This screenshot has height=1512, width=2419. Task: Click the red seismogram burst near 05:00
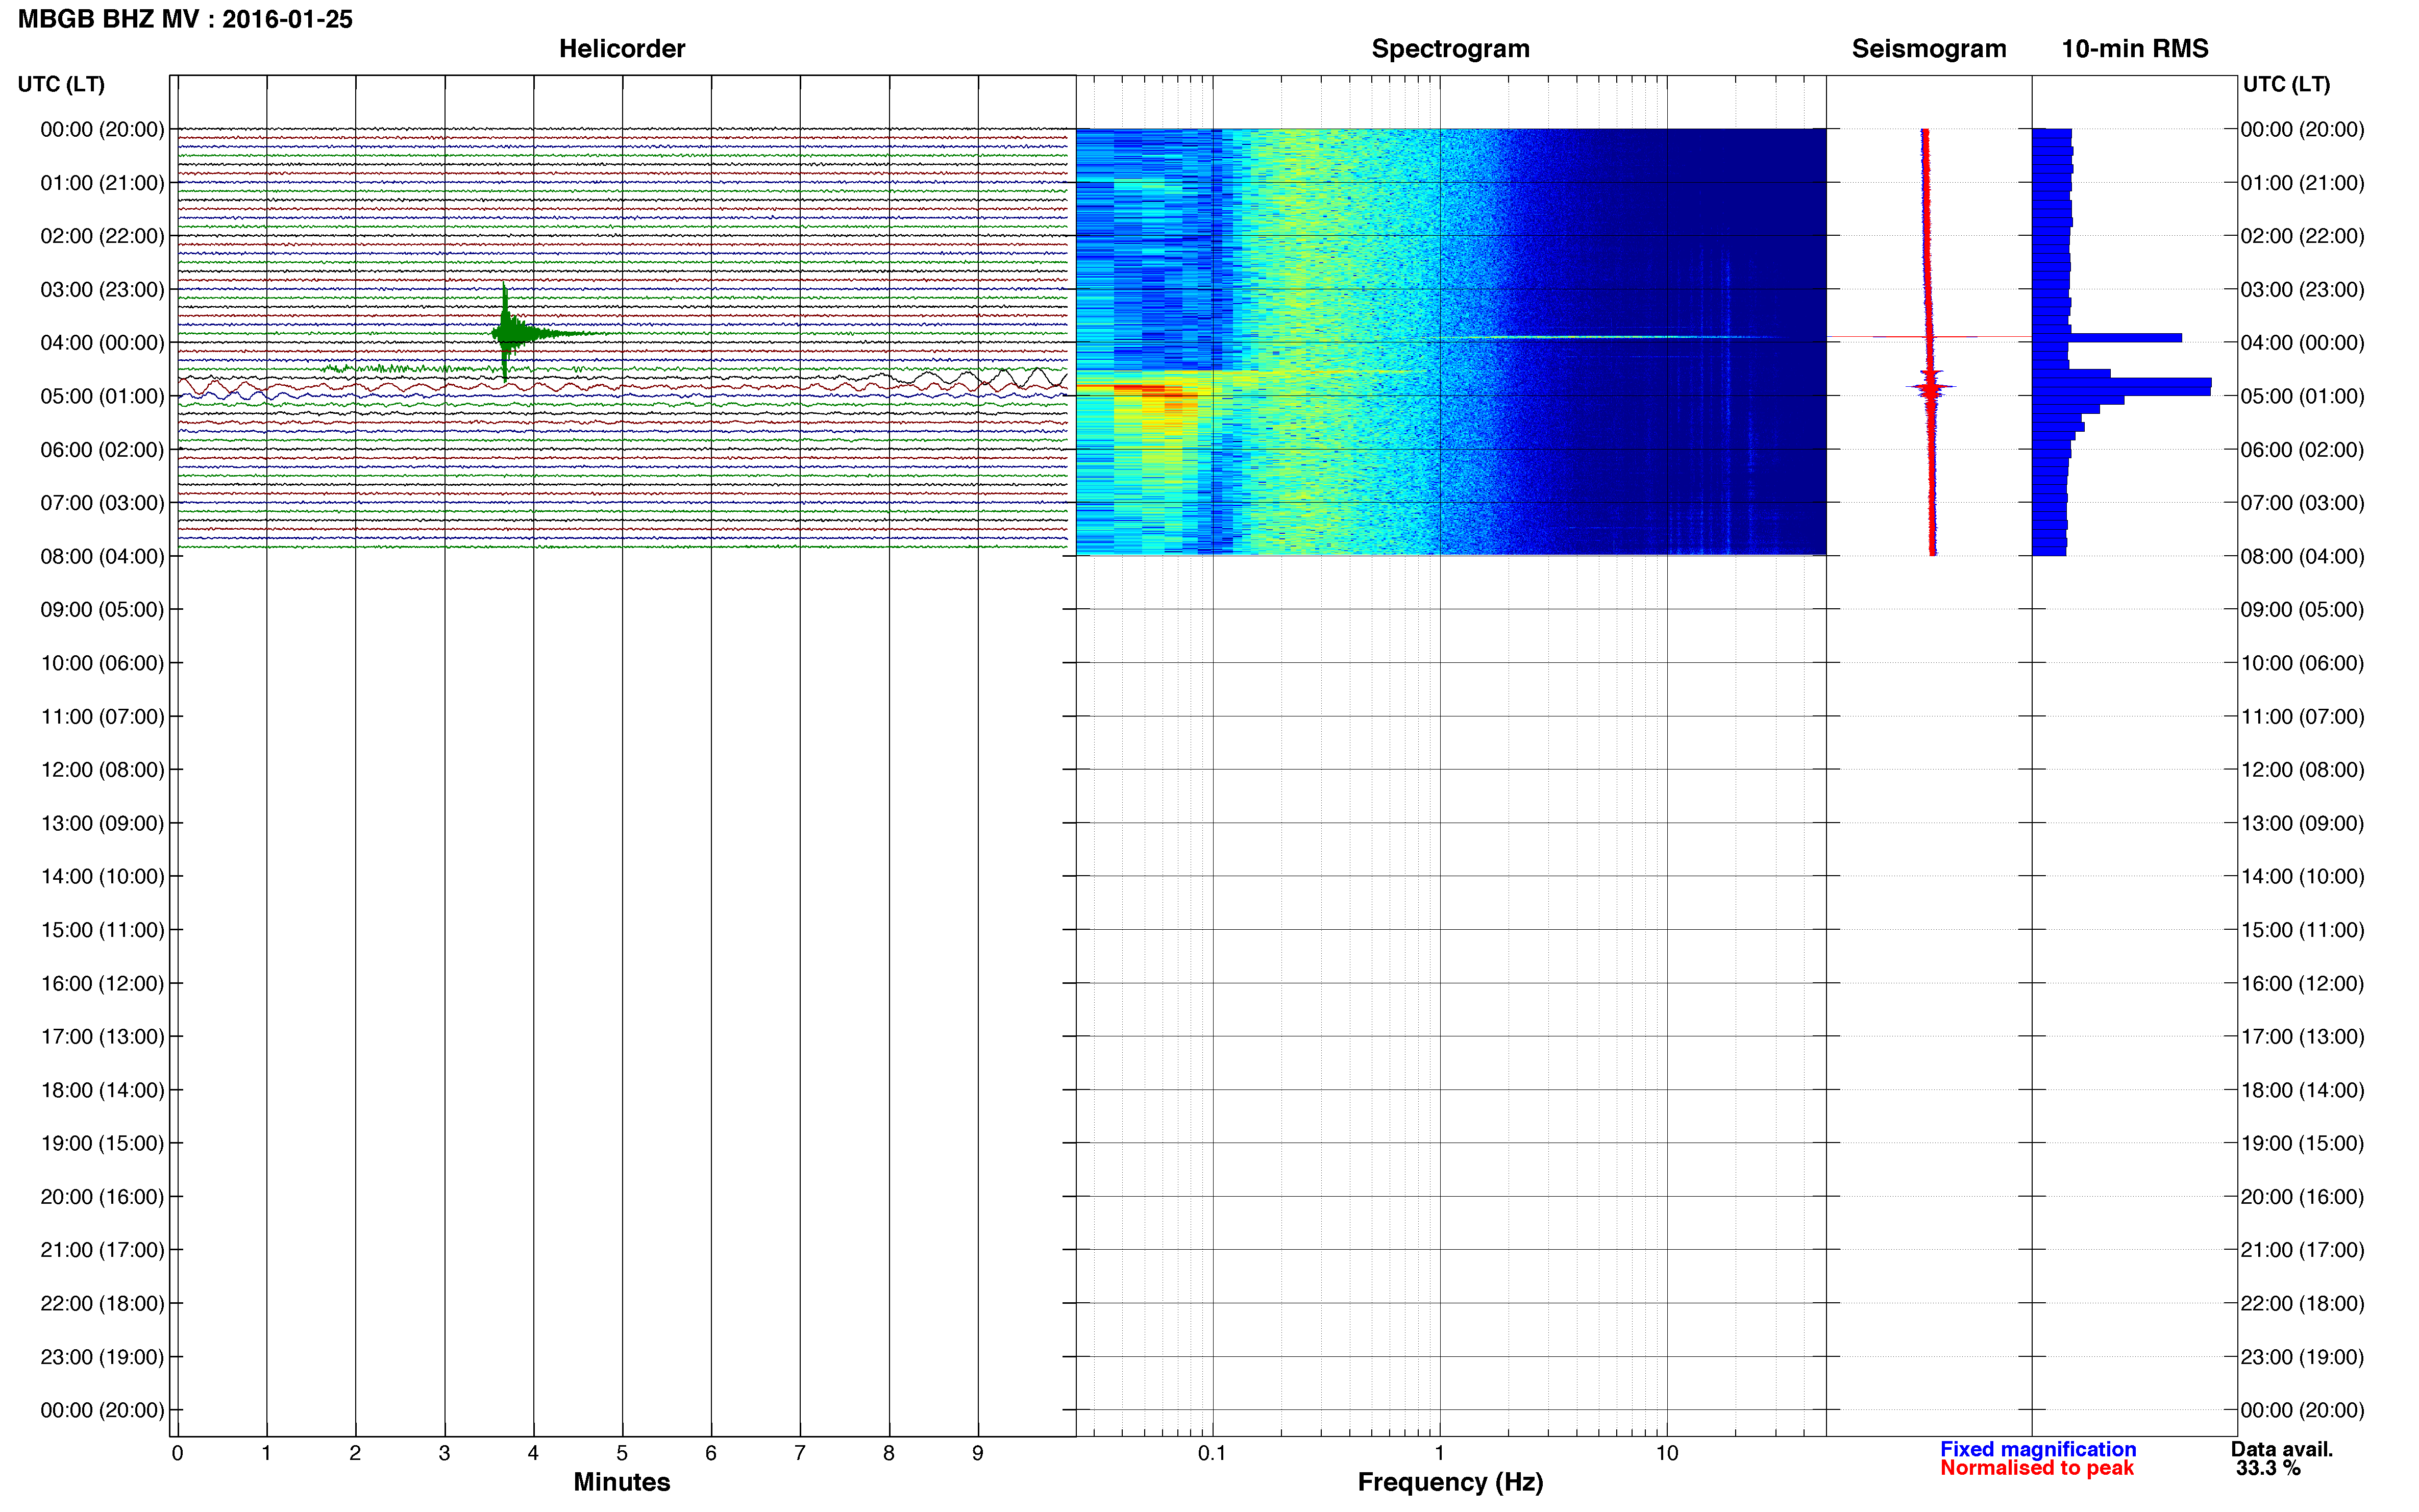click(1930, 387)
